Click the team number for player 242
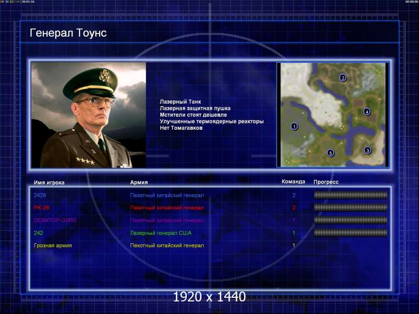The image size is (419, 314). pyautogui.click(x=294, y=233)
